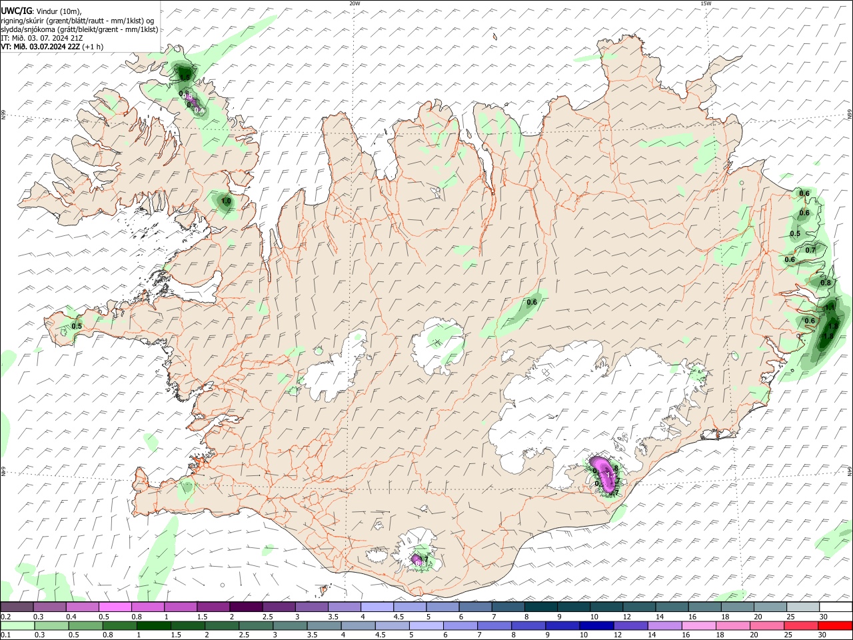Select the 'IT: Mið. 03. 07. 2024 21Z' line
853x640 pixels.
pos(42,38)
